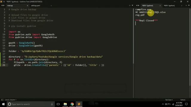The width and height of the screenshot is (191, 107).
Task: Select the second *REPL* [python] tab
Action: point(169,6)
